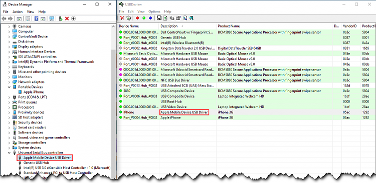
Task: Sort by the Device Name column header
Action: pyautogui.click(x=138, y=26)
